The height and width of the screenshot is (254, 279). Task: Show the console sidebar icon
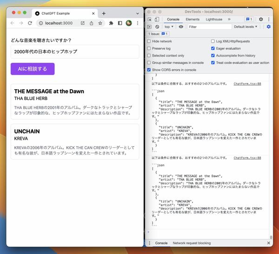149,26
